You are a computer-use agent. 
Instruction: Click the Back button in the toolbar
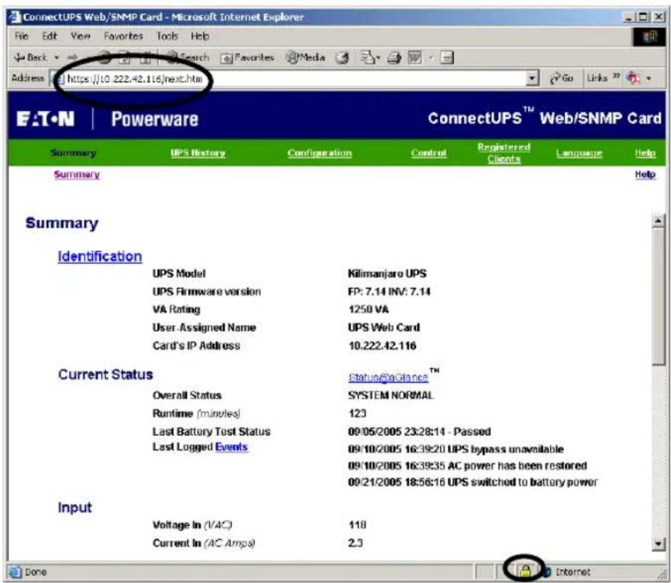[x=30, y=57]
